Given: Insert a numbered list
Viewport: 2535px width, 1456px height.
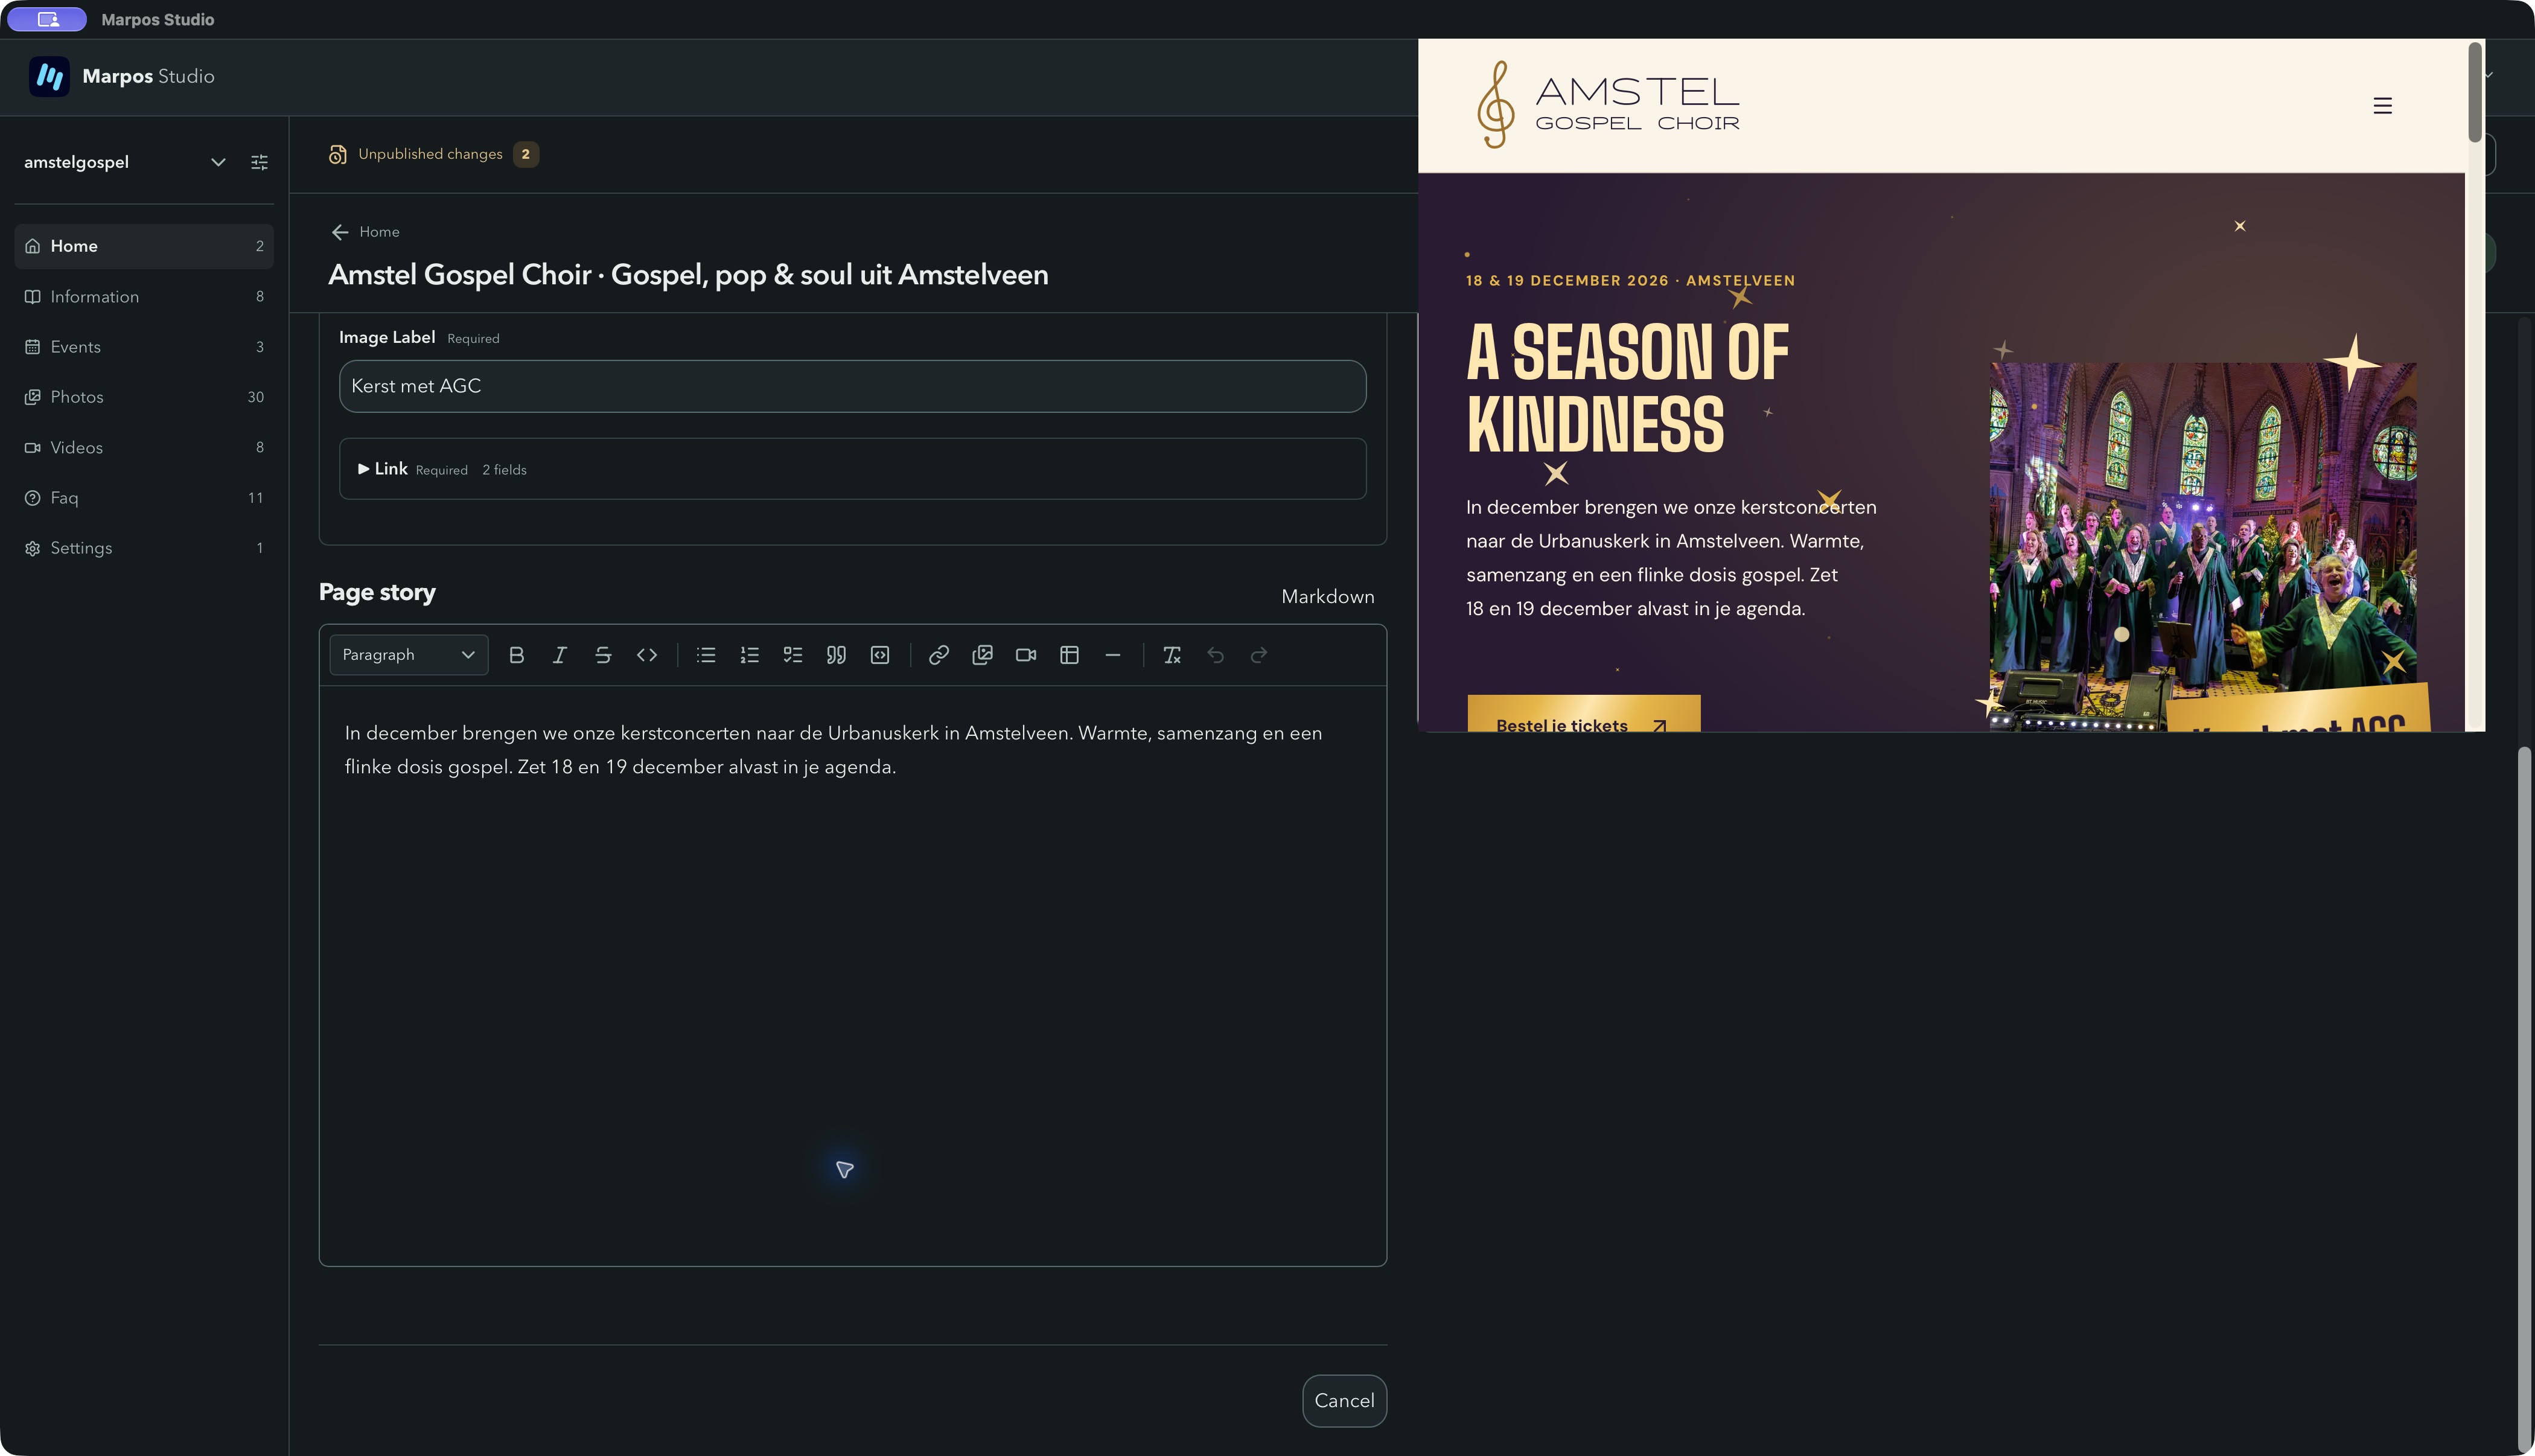Looking at the screenshot, I should 750,655.
